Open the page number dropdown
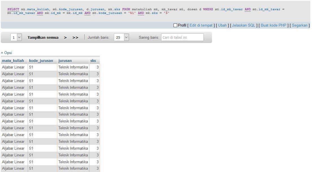312x172 pixels. click(x=16, y=37)
